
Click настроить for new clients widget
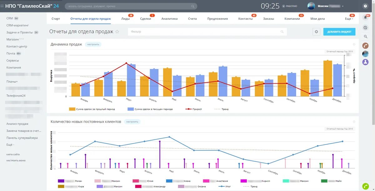click(132, 122)
